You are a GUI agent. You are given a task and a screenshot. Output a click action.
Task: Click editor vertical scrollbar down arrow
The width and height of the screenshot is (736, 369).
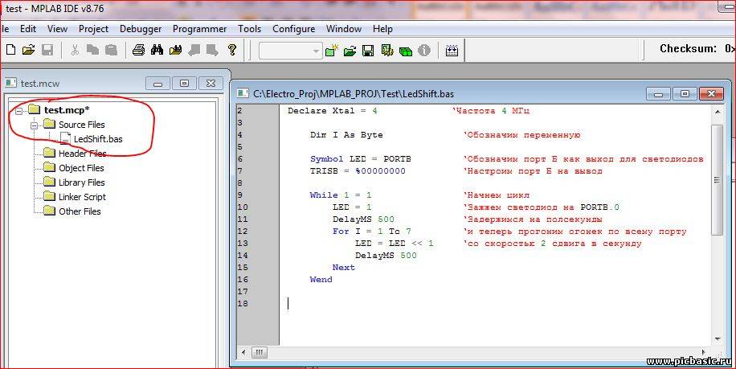tap(718, 339)
